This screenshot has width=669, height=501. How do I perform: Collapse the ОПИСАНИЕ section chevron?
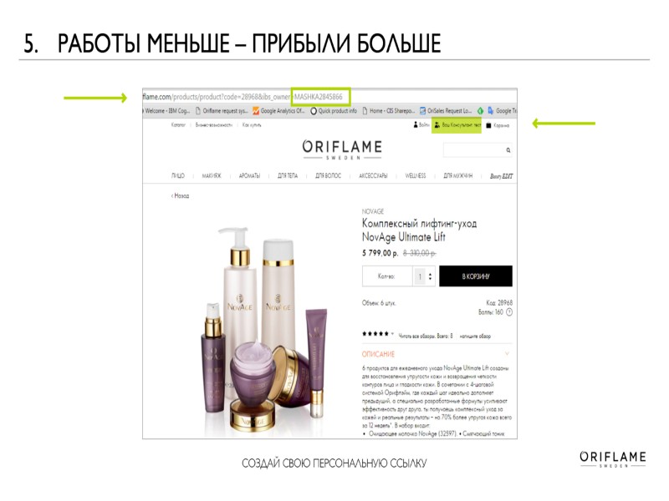click(x=507, y=353)
